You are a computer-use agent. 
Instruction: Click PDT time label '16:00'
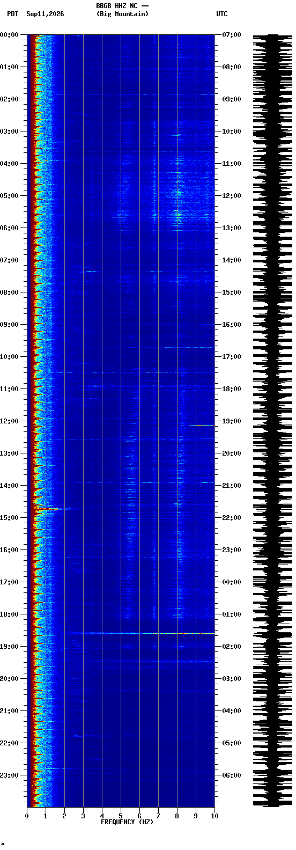[x=9, y=550]
